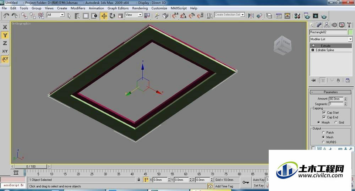Toggle the Cap End checkbox
This screenshot has width=355, height=191.
click(x=324, y=117)
